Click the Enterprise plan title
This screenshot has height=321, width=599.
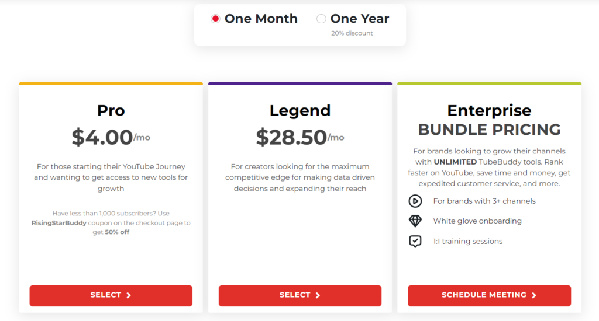(489, 110)
